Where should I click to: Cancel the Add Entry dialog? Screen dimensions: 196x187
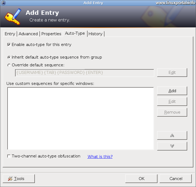(x=176, y=179)
